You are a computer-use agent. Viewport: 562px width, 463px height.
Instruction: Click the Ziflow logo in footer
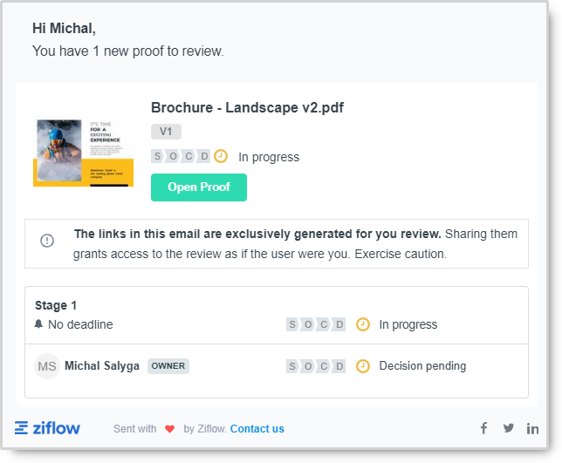tap(47, 428)
